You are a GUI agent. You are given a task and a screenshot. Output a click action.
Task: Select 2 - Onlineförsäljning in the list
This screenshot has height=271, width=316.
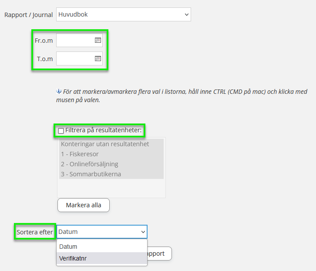pos(89,164)
